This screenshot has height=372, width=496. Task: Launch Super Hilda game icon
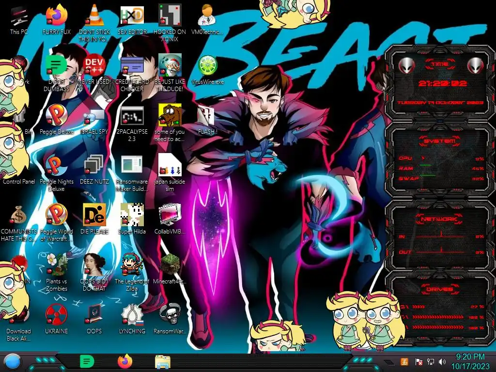(132, 215)
